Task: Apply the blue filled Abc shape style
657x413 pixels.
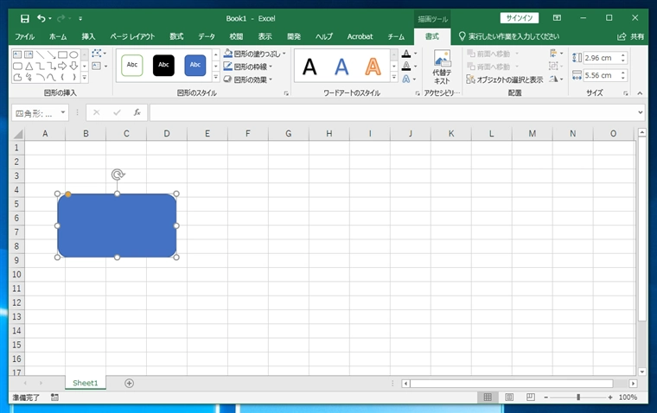Action: coord(195,66)
